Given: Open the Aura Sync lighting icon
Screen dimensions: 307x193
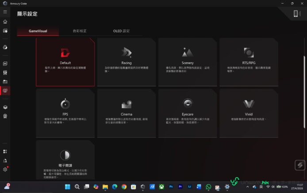Looking at the screenshot, I should pos(5,47).
